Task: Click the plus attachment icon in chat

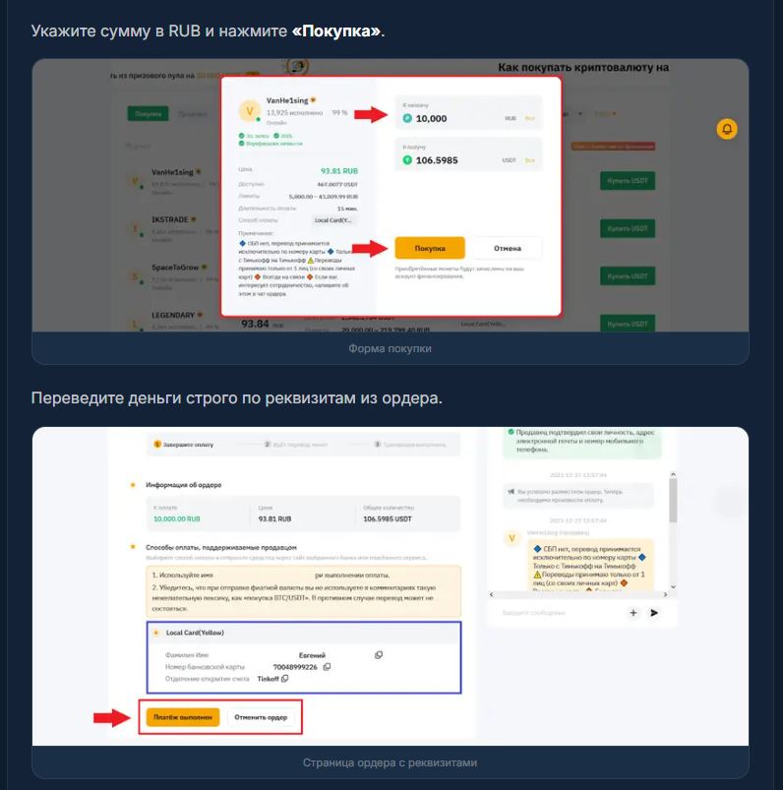Action: tap(633, 613)
